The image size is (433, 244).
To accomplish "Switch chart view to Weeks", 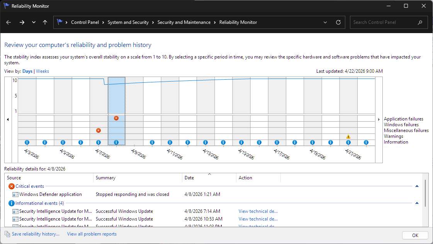I will click(x=42, y=71).
